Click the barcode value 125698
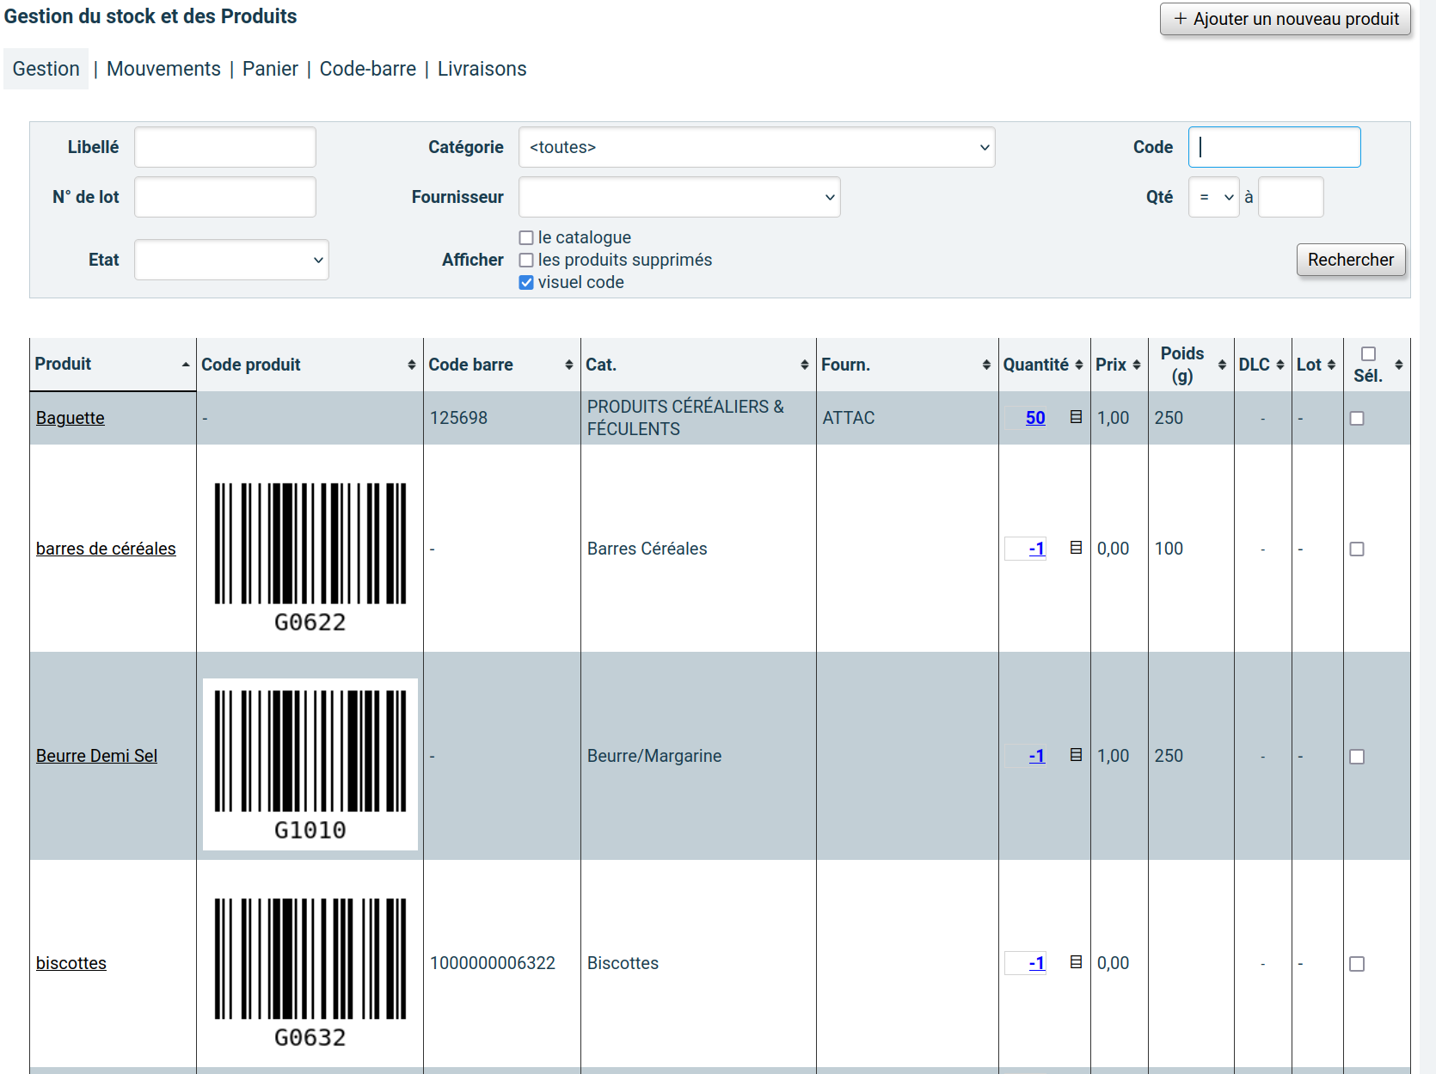The image size is (1436, 1074). point(458,418)
